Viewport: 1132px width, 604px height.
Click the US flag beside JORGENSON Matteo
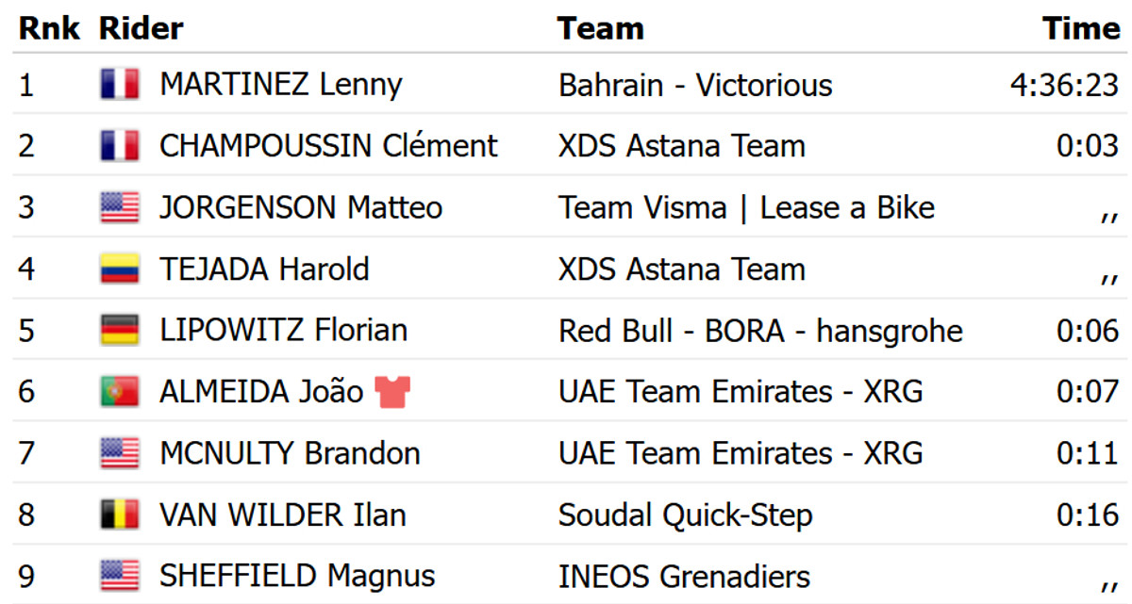point(119,207)
